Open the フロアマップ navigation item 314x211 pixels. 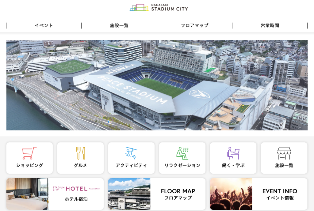click(194, 25)
